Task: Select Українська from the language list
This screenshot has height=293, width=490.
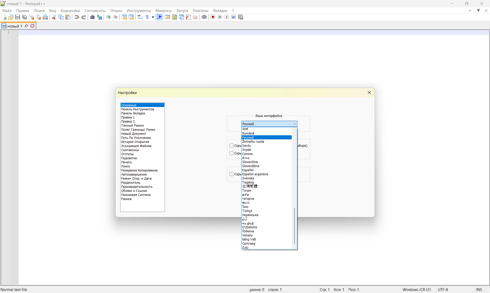Action: (x=250, y=215)
